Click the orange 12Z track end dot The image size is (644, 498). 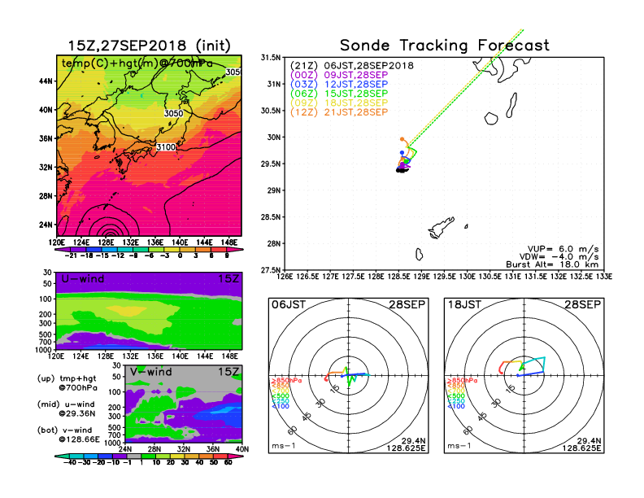[x=402, y=139]
